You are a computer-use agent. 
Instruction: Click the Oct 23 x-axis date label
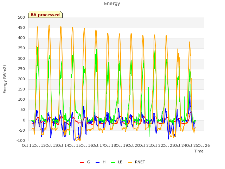click(169, 145)
